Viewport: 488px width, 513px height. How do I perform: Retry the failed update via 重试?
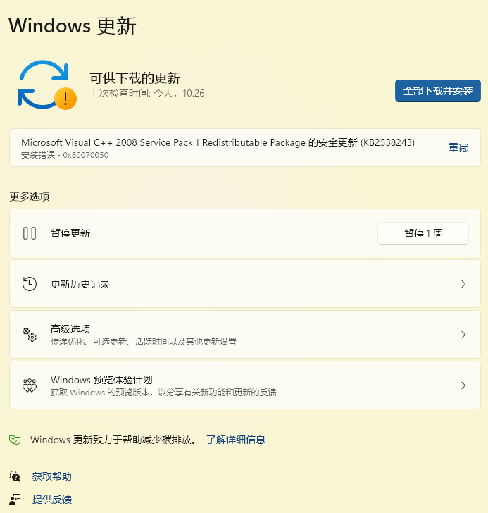pyautogui.click(x=458, y=148)
